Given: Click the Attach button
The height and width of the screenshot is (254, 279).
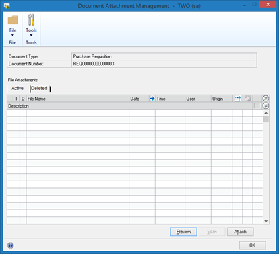Looking at the screenshot, I should (241, 232).
